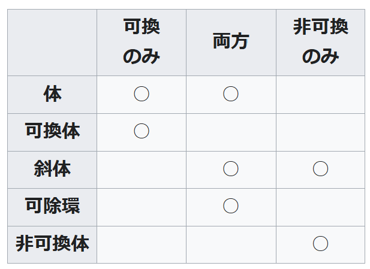Select the 斜体 row header

pos(52,169)
